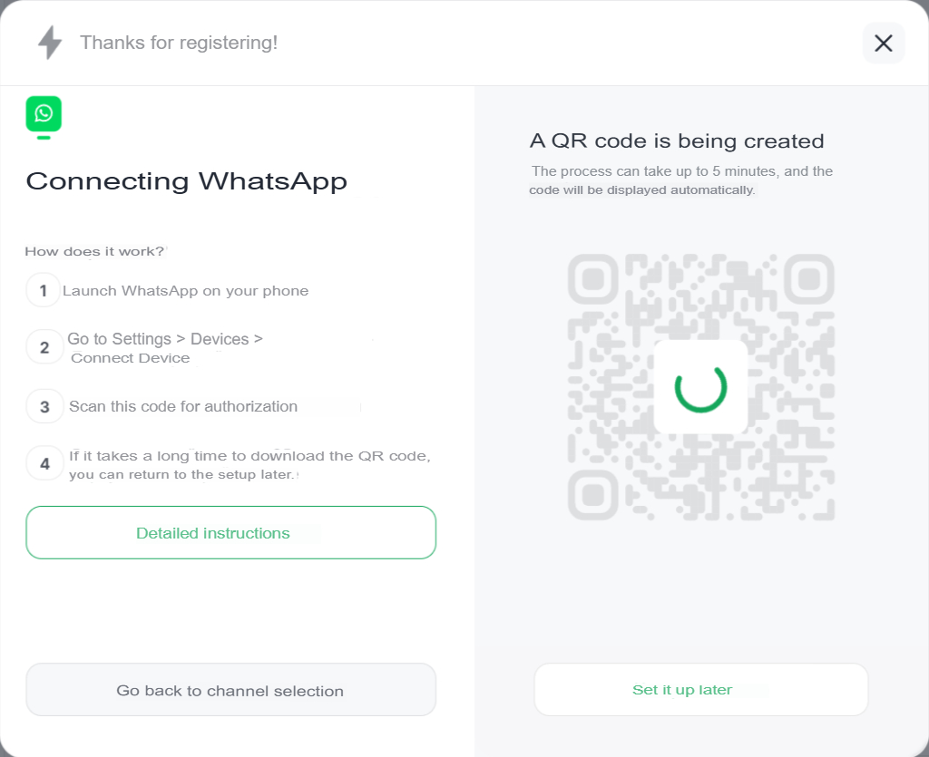This screenshot has width=929, height=757.
Task: Click the step 4 number circle
Action: (x=44, y=464)
